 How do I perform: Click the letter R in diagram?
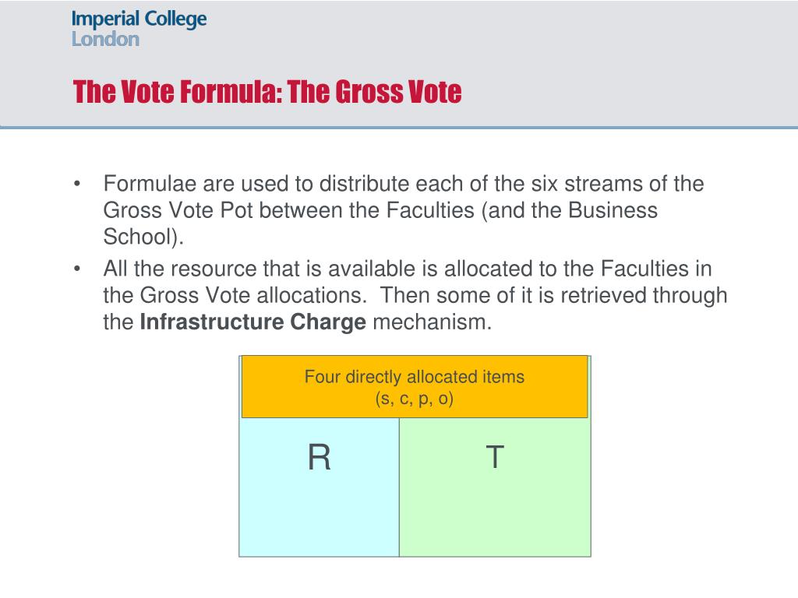pyautogui.click(x=319, y=457)
